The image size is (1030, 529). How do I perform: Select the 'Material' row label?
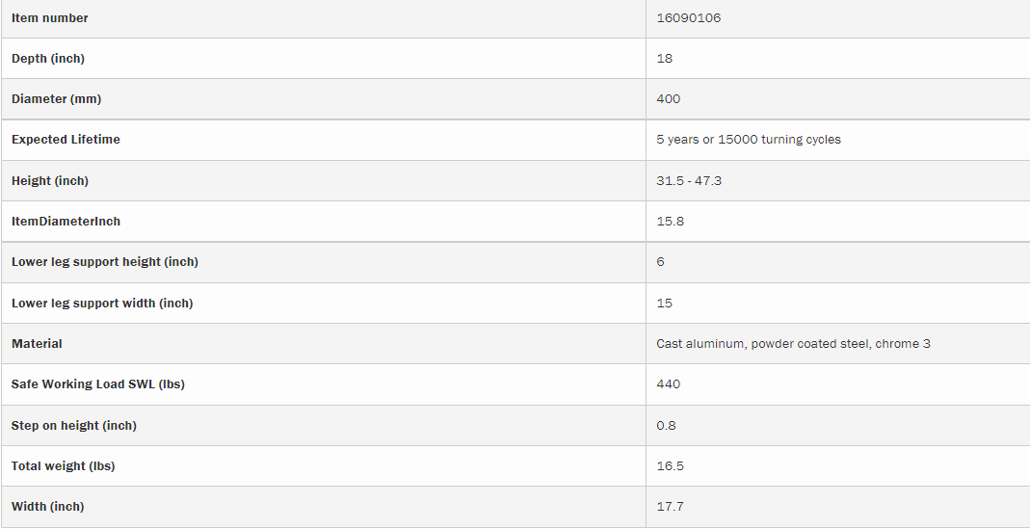(x=37, y=344)
